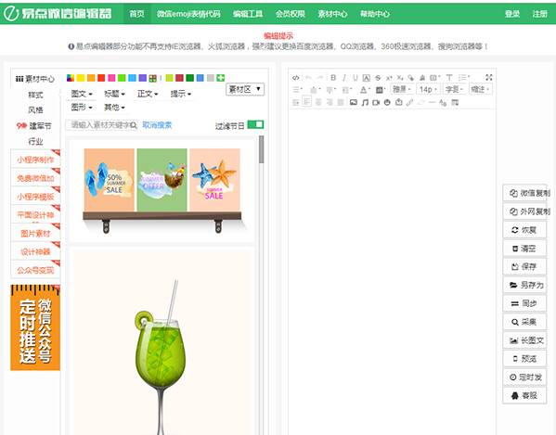Viewport: 556px width, 435px height.
Task: Expand the 图形 dropdown
Action: (x=82, y=108)
